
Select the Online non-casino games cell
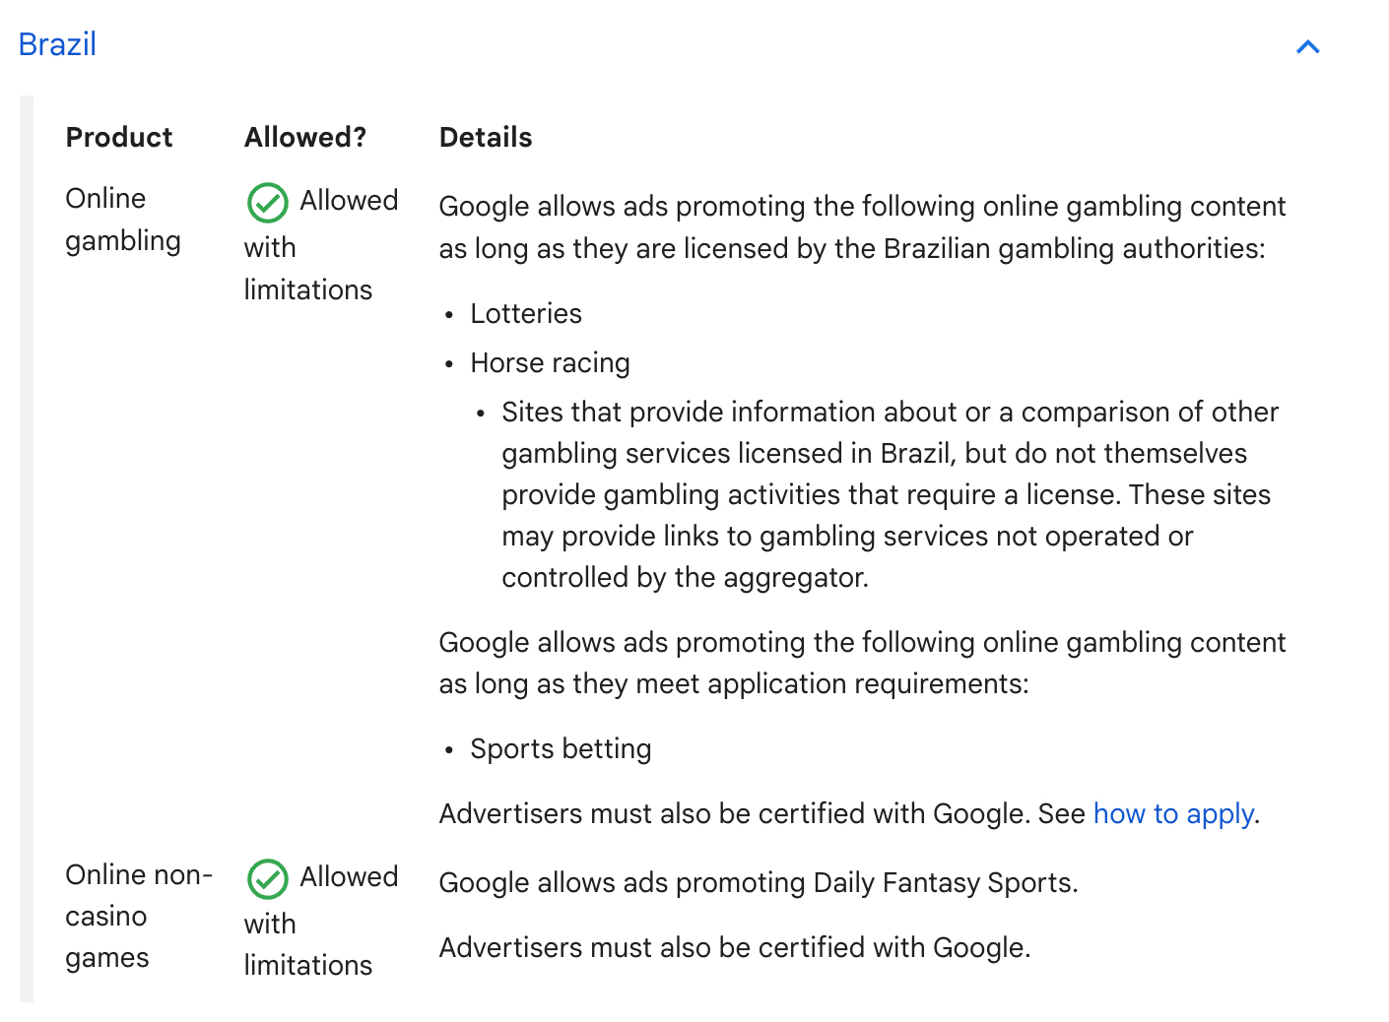tap(139, 916)
